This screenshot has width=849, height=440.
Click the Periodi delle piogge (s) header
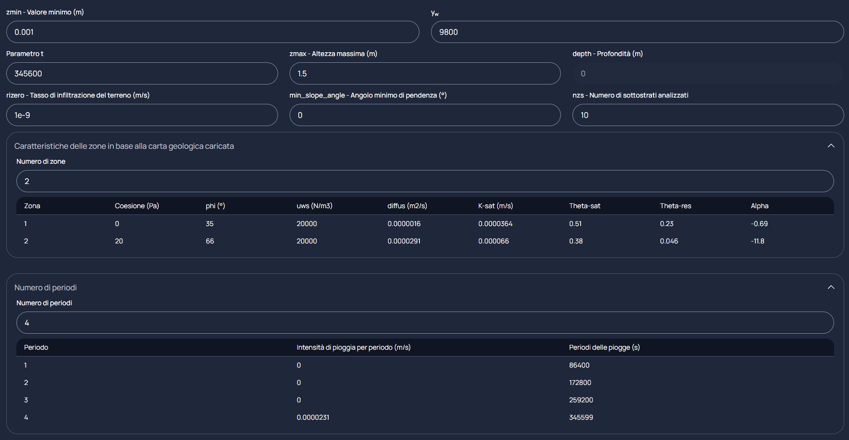604,347
